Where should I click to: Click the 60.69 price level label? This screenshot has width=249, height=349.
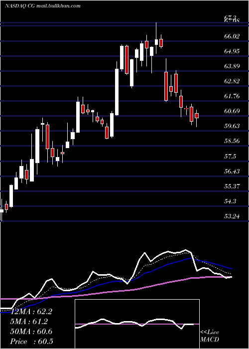click(232, 111)
